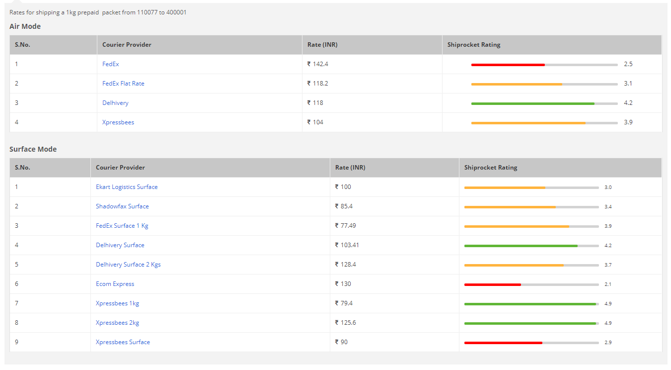Click Delhivery Surface green rating bar 4.2
Screen dimensions: 671x370
[x=531, y=246]
